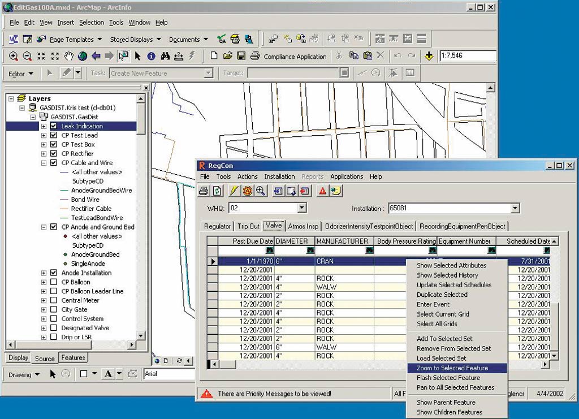
Task: Click the Save disk icon in ArcMap
Action: (241, 56)
